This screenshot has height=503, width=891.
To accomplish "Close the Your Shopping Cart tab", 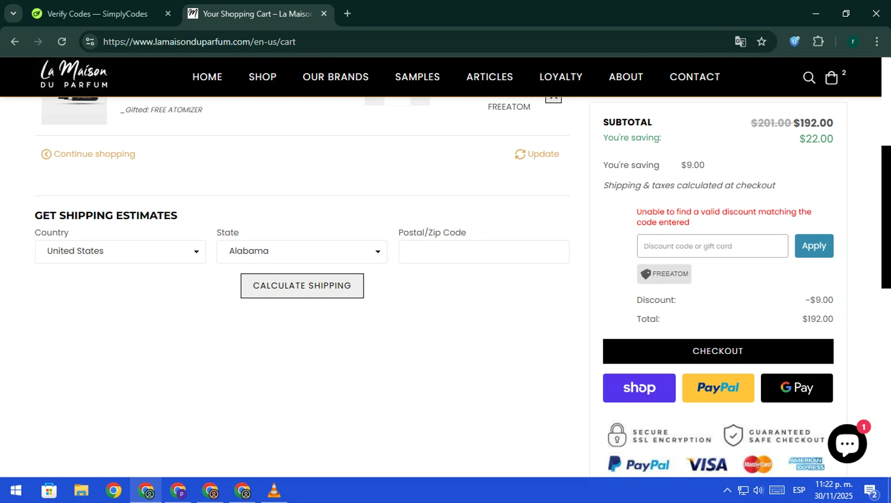I will pos(324,14).
